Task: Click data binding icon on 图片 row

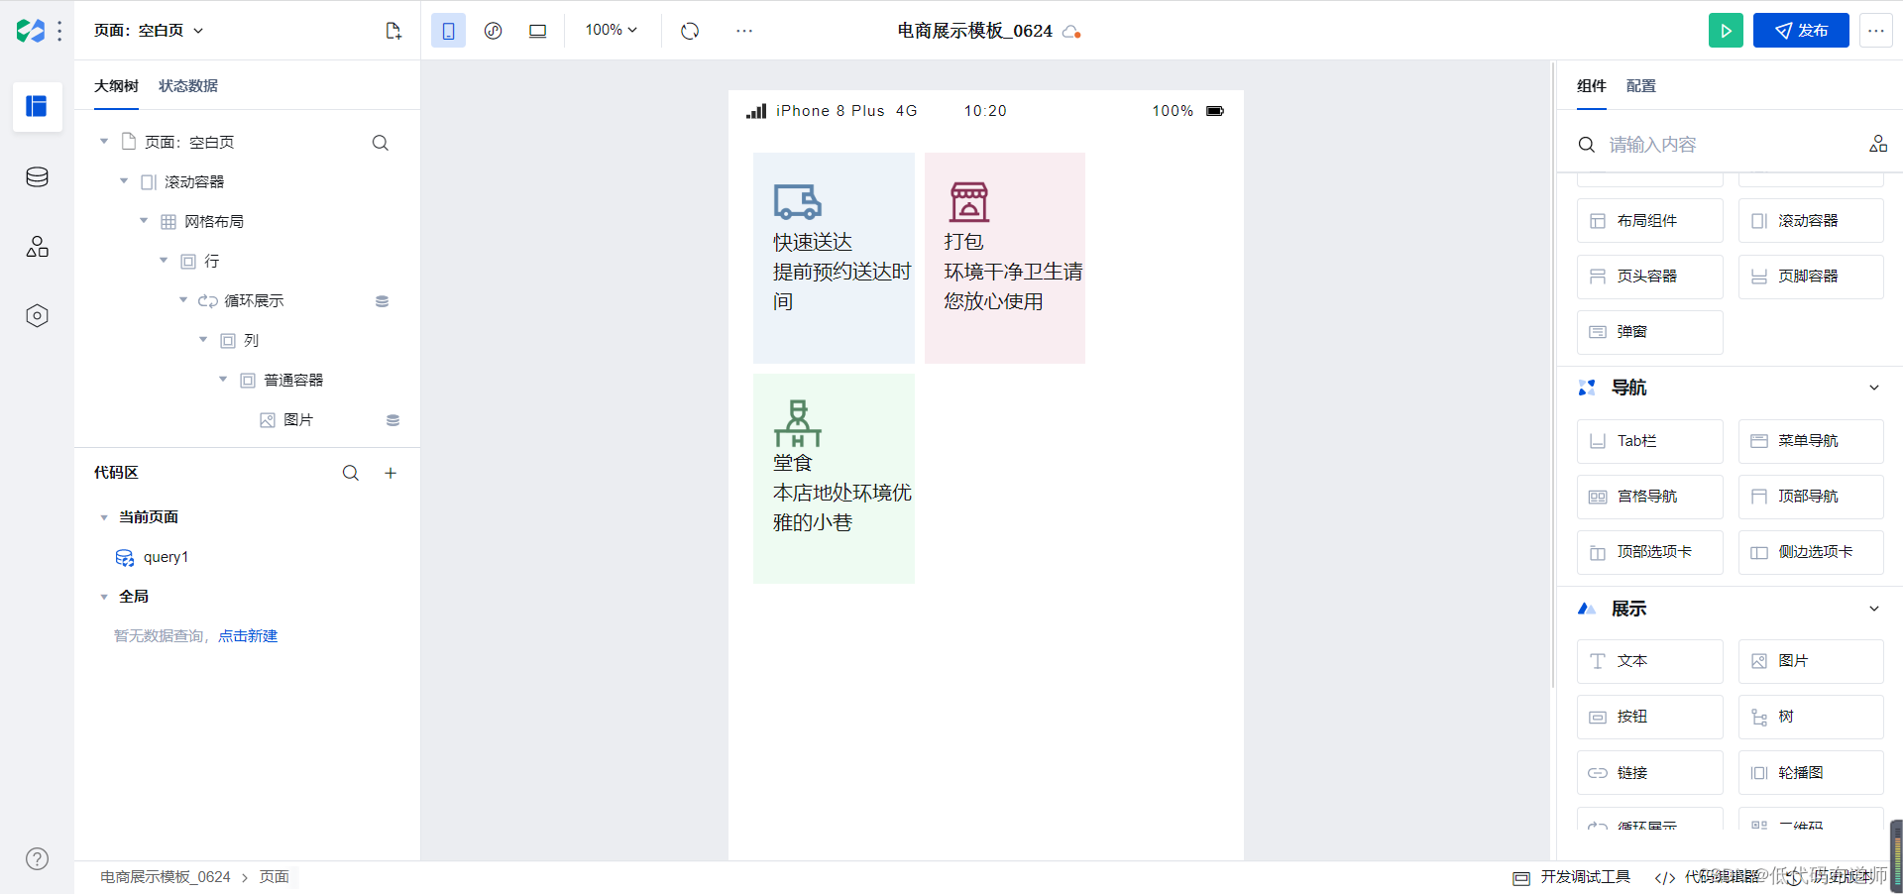Action: (392, 420)
